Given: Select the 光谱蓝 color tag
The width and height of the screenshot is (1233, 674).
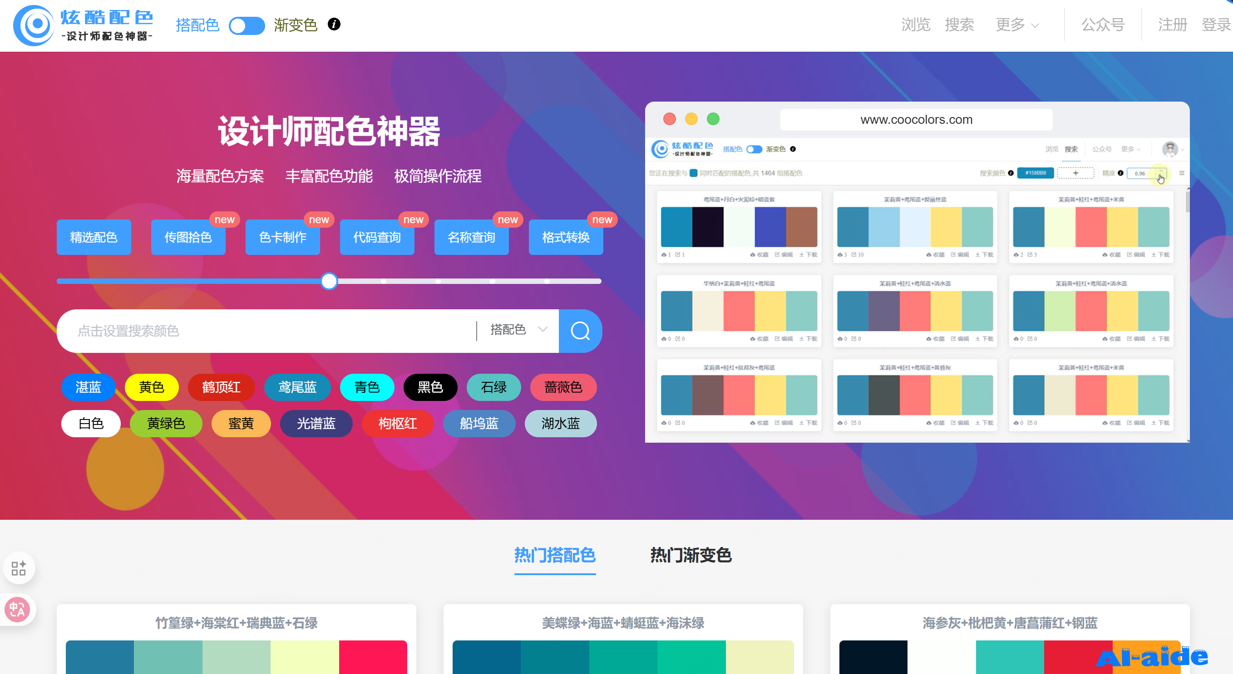Looking at the screenshot, I should (316, 423).
